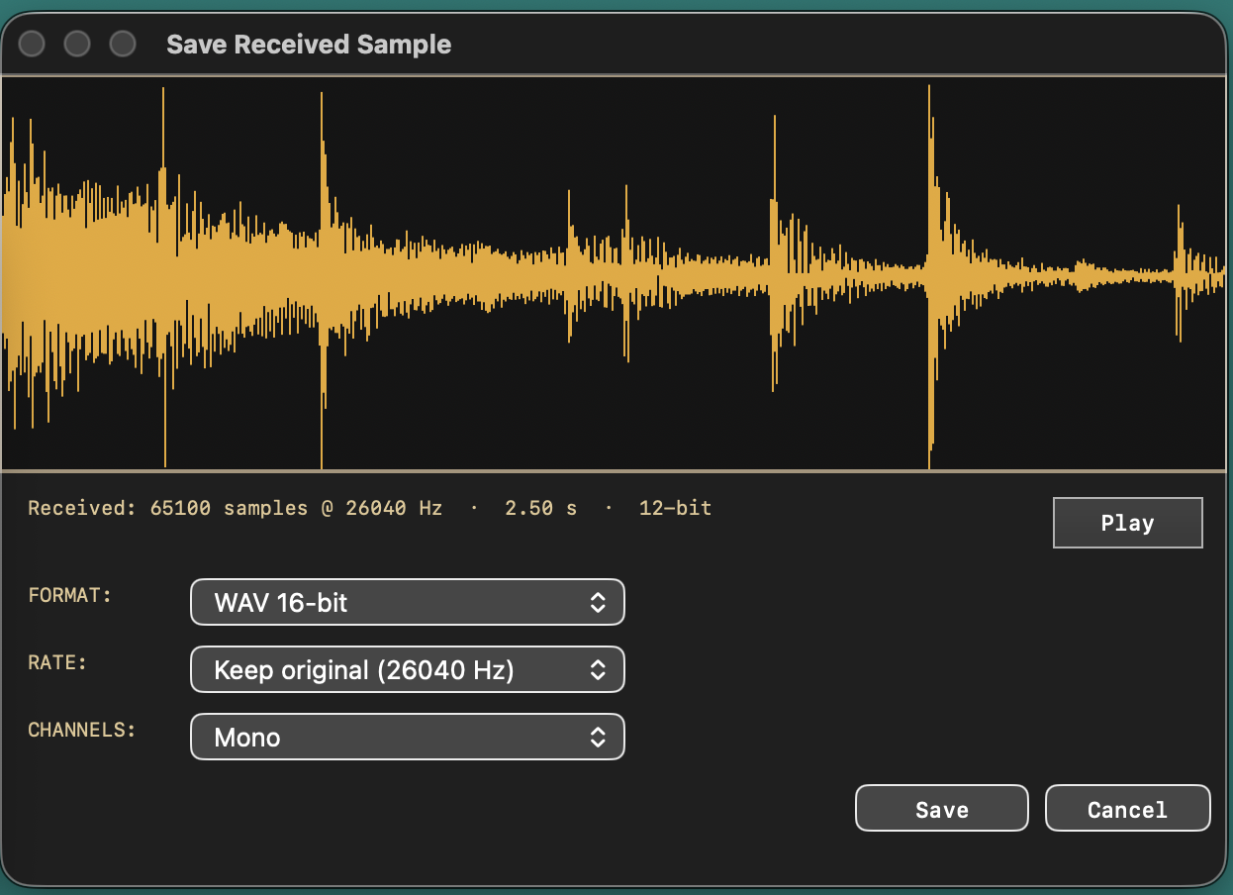Click the 'Received: 65100 samples @ 26040 Hz' text

pos(235,508)
